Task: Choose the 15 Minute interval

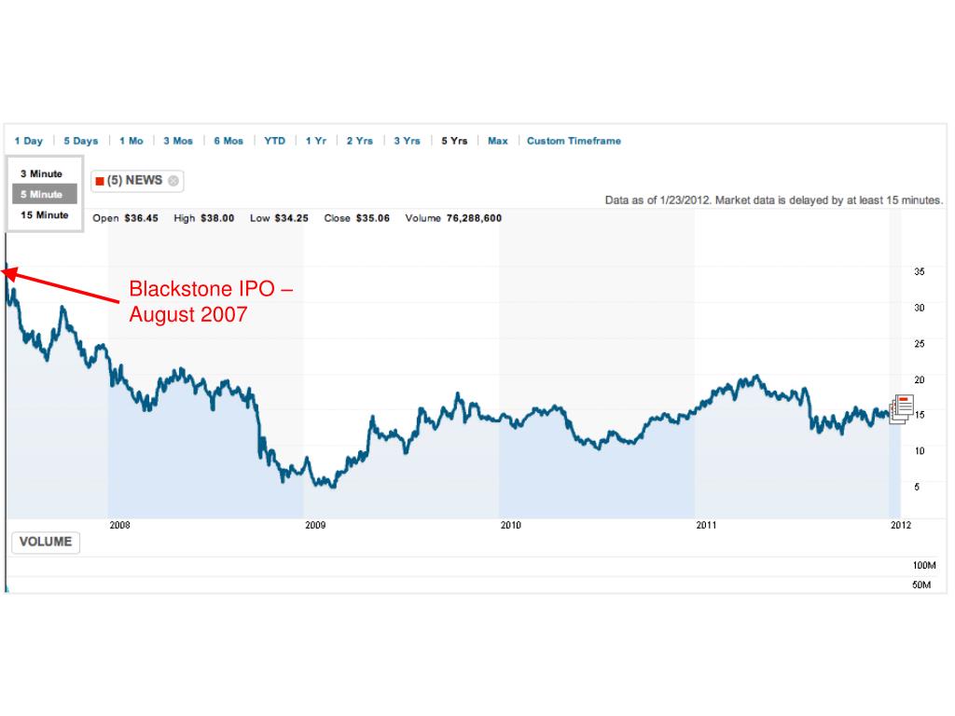Action: (45, 215)
